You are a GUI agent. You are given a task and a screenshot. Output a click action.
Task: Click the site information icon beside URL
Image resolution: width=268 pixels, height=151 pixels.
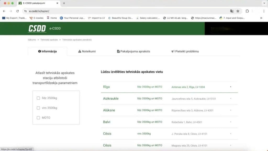pyautogui.click(x=25, y=11)
